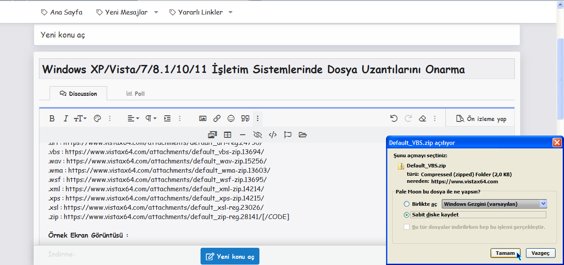This screenshot has height=265, width=564.
Task: Click the Yeni konu aç page heading
Action: pos(63,34)
